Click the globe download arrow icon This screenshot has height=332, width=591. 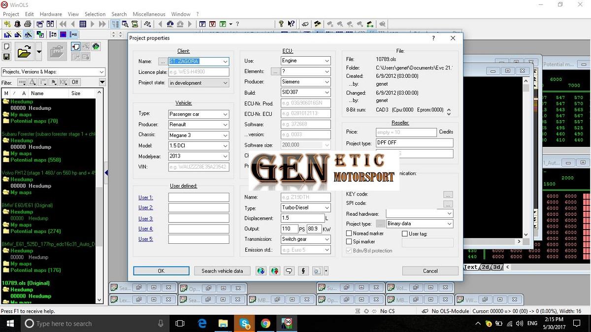coord(261,271)
